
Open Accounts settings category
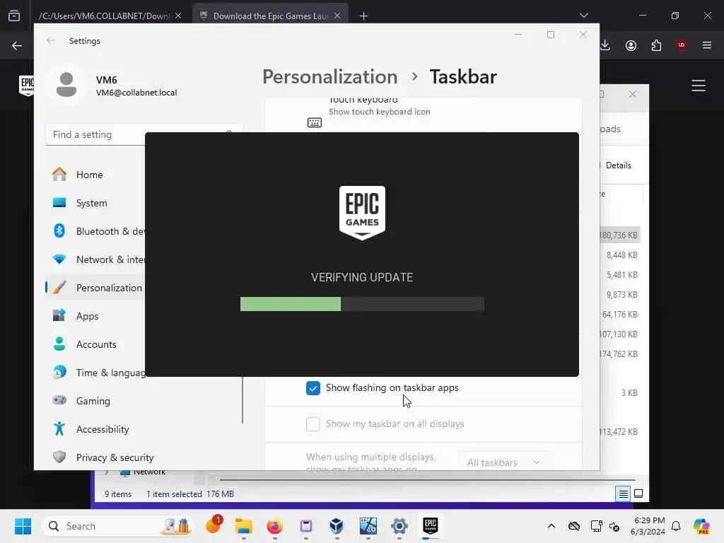click(95, 344)
